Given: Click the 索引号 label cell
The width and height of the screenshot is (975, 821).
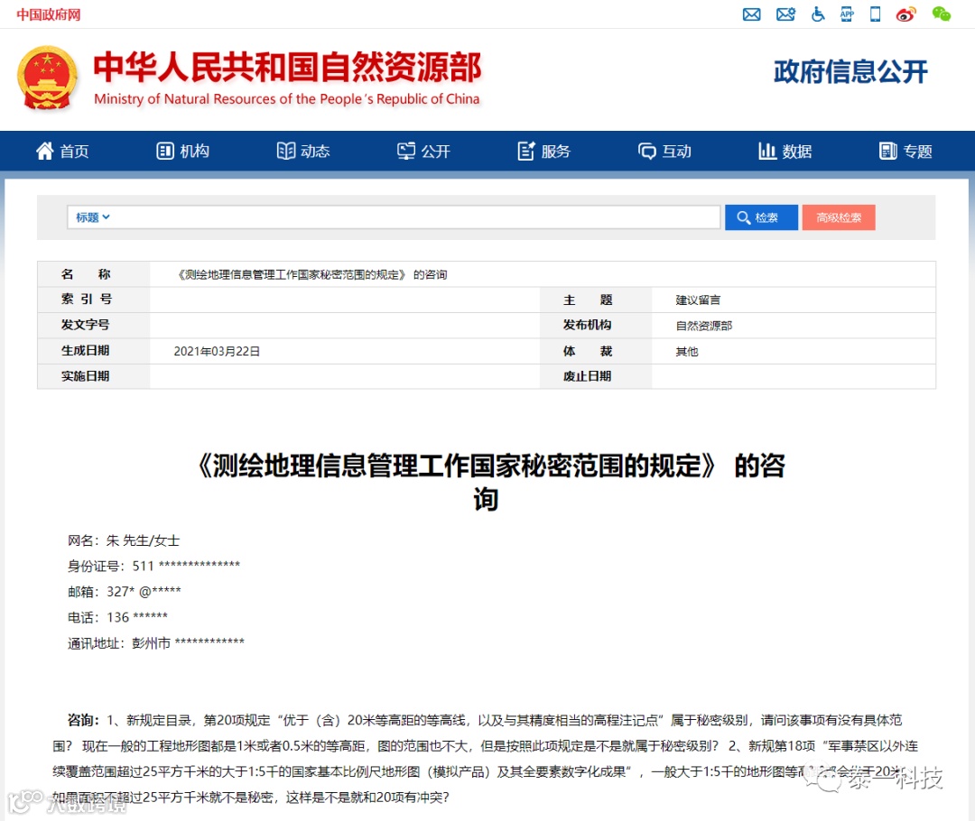Looking at the screenshot, I should click(94, 300).
